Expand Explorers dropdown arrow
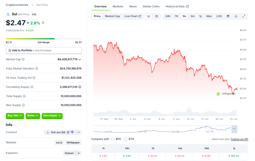The width and height of the screenshot is (255, 161). pyautogui.click(x=79, y=153)
